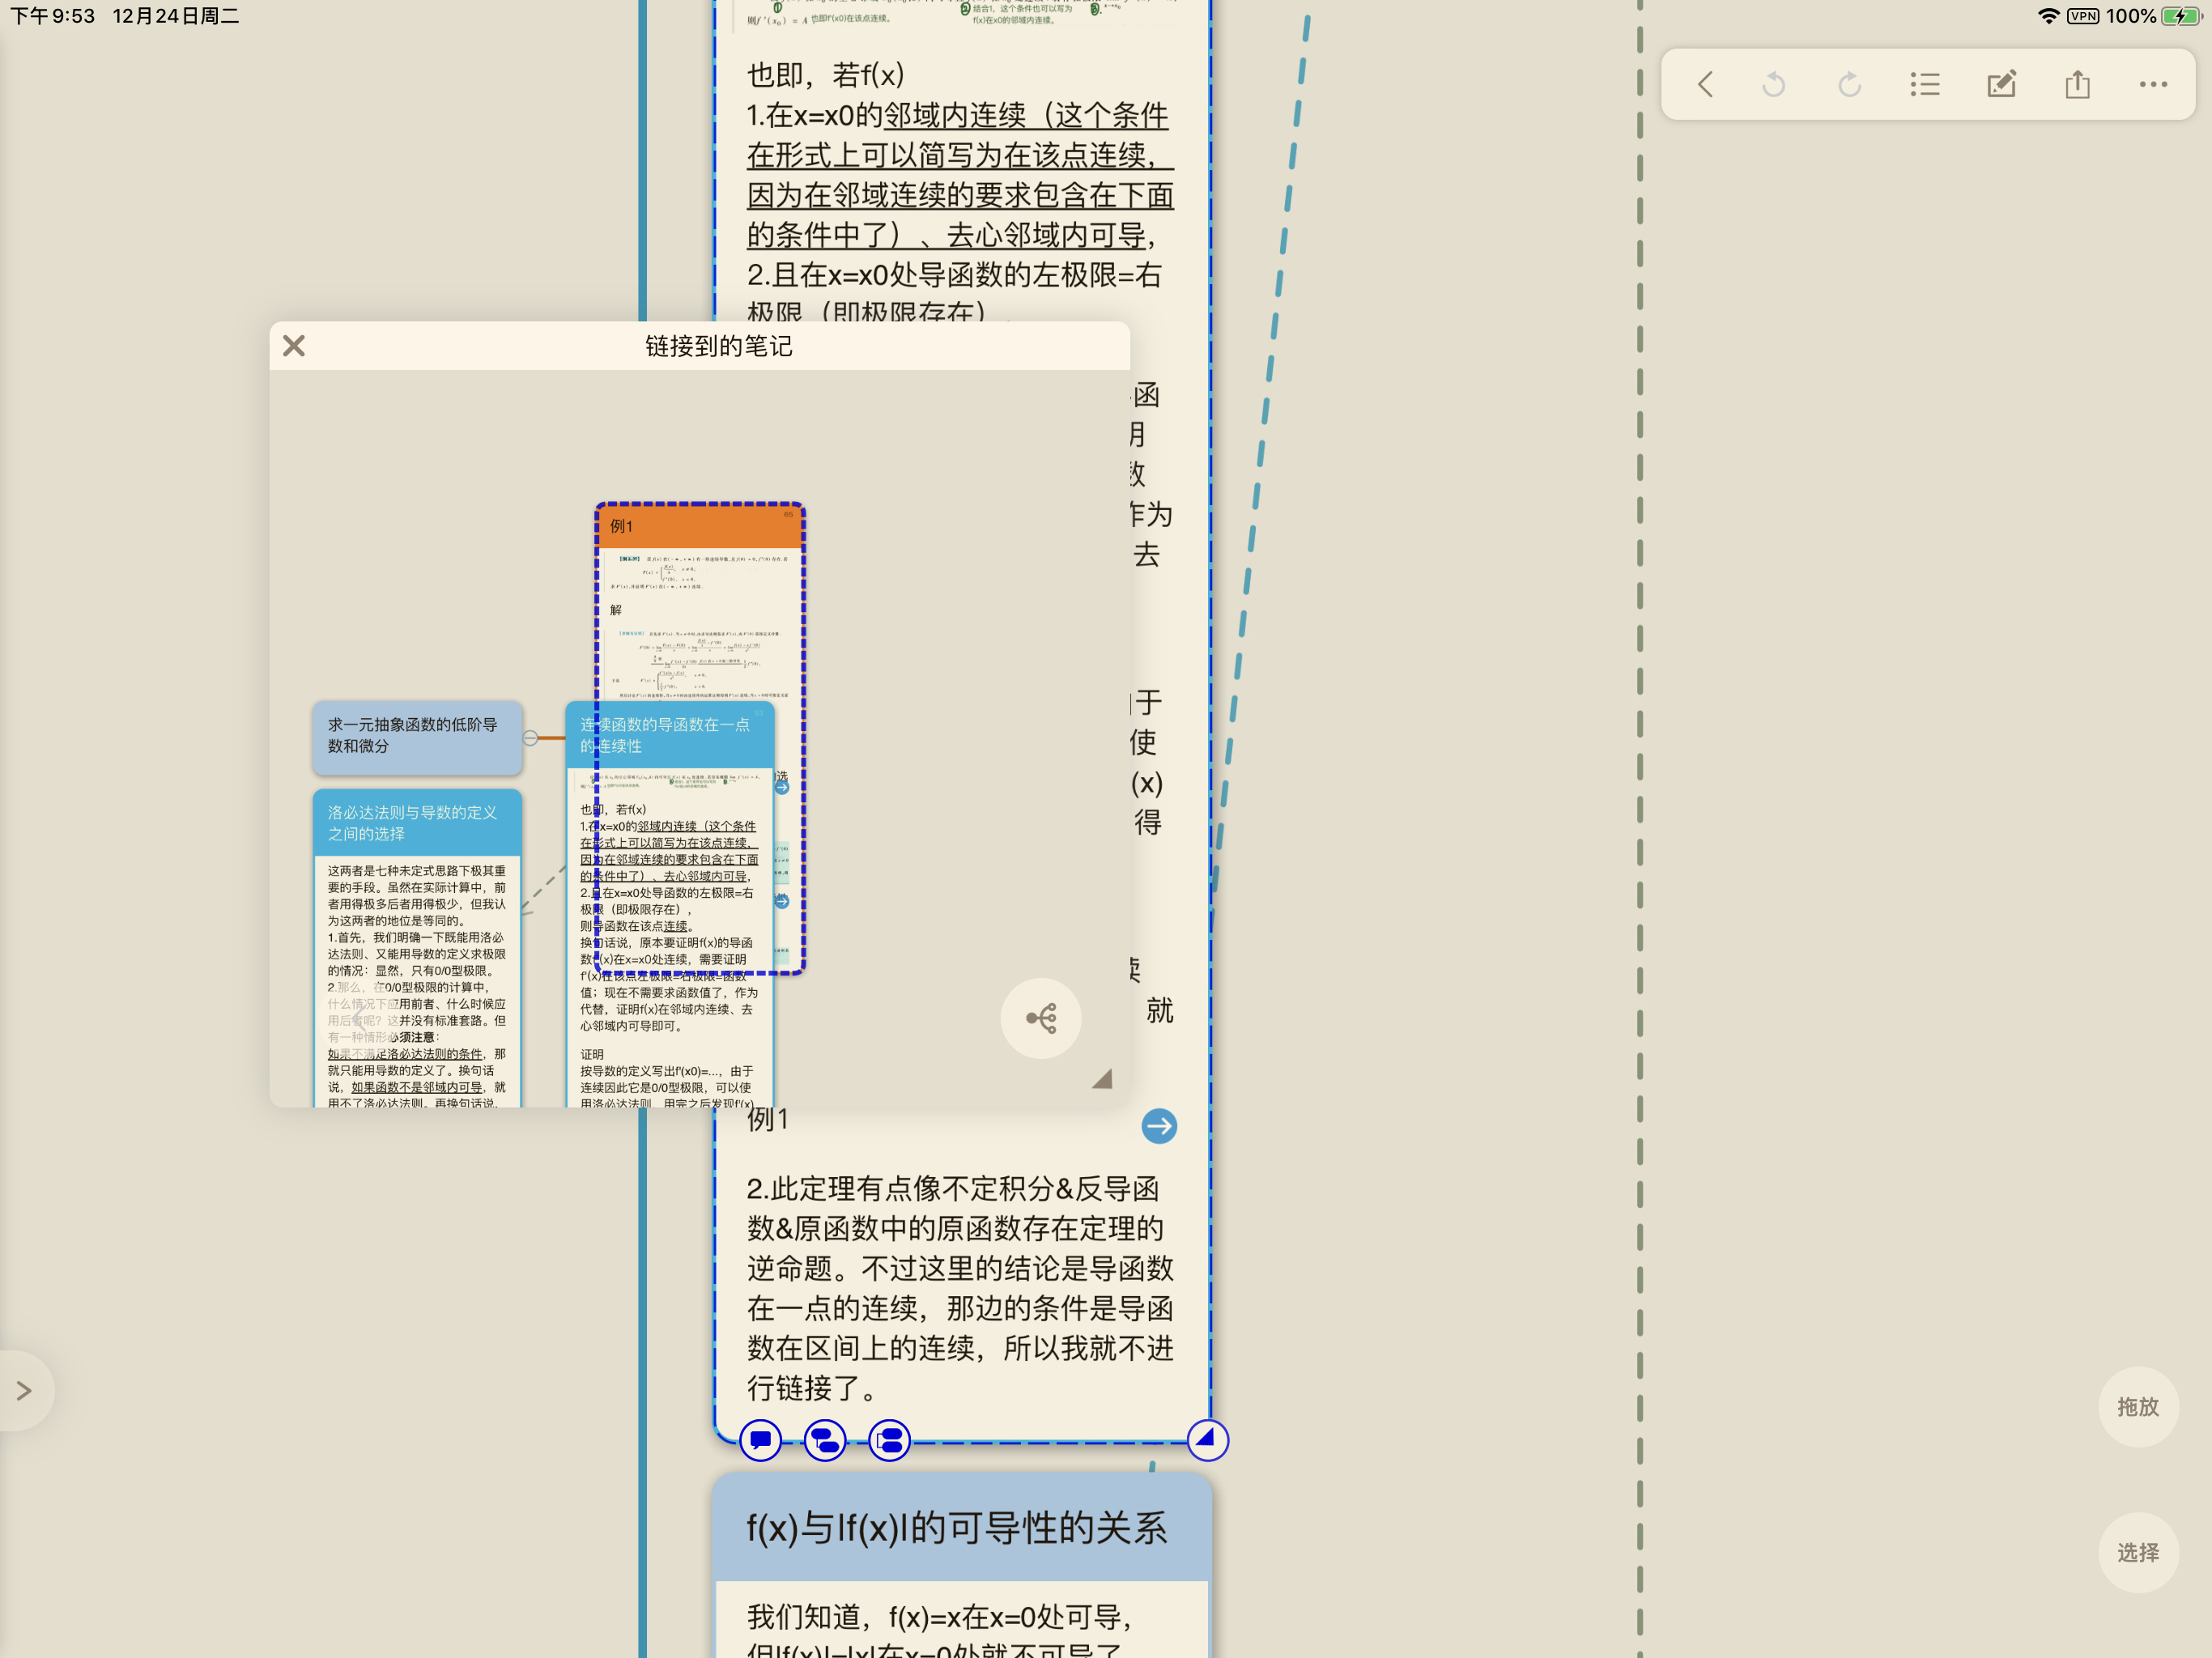The height and width of the screenshot is (1658, 2212).
Task: Tap the back chevron in top toolbar
Action: tap(1705, 84)
